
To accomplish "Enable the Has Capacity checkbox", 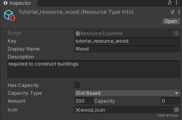I will click(x=77, y=85).
